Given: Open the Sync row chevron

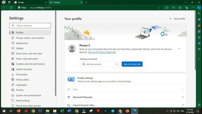Looking at the screenshot, I should tap(183, 89).
